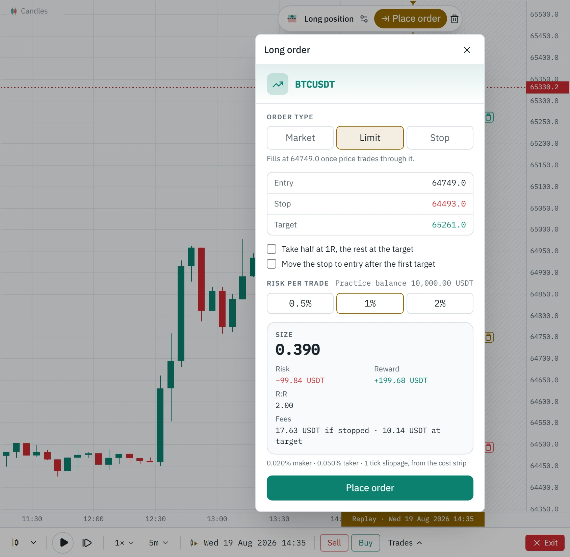Edit the Target price 65261.0 field
The height and width of the screenshot is (557, 570).
pos(370,225)
